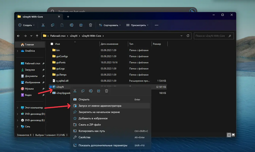Click the Rename icon in the context menu
The width and height of the screenshot is (255, 152).
[x=91, y=91]
